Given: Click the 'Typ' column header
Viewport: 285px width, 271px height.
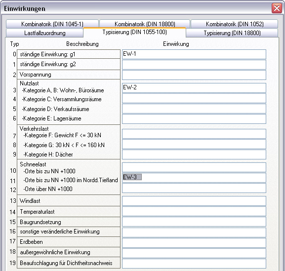Looking at the screenshot, I should (x=14, y=44).
